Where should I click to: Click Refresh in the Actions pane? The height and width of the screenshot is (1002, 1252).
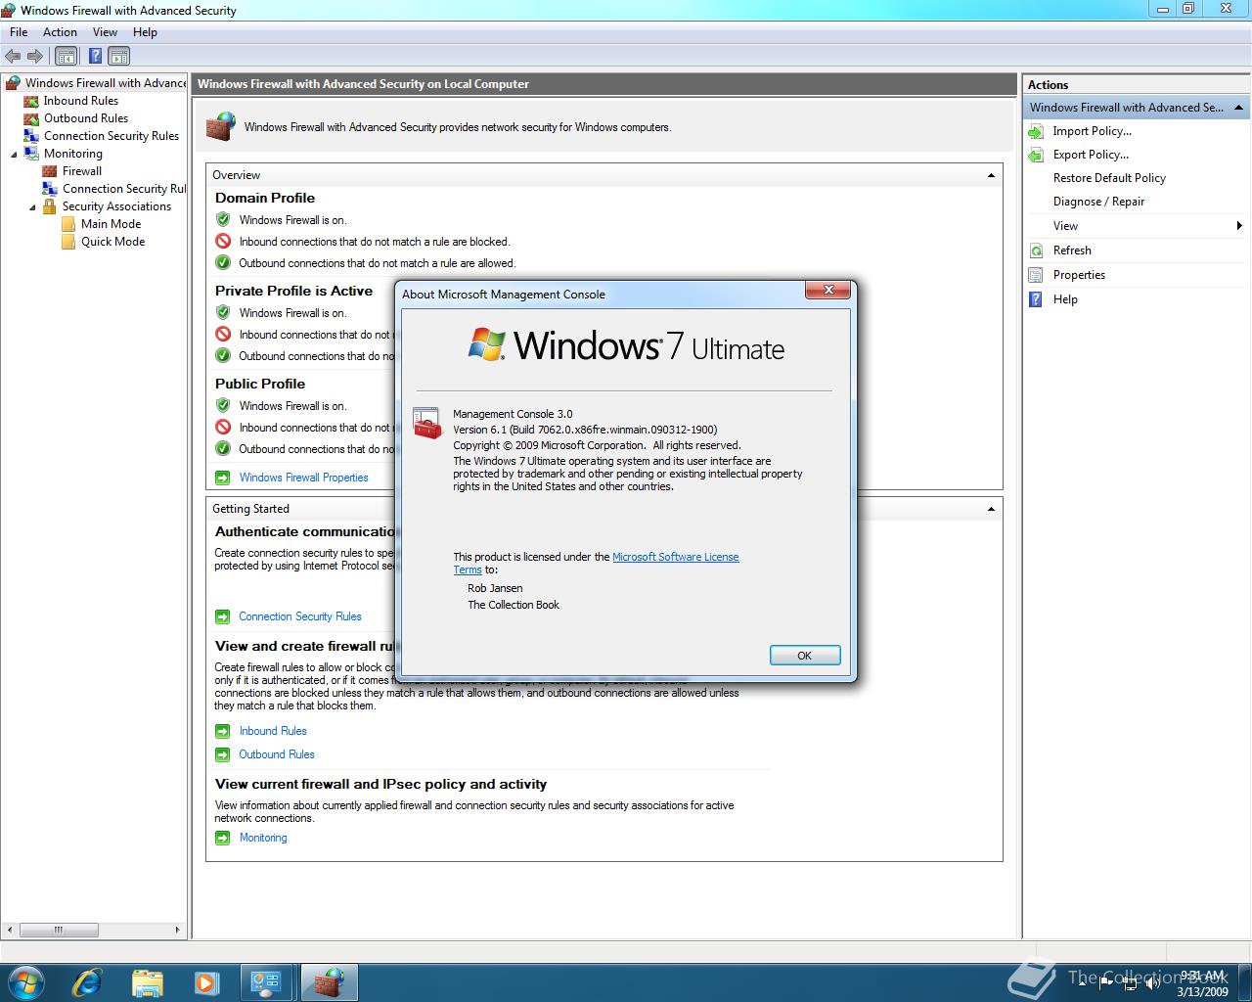coord(1072,250)
